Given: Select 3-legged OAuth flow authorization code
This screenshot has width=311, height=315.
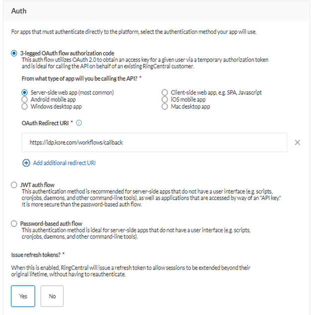Looking at the screenshot, I should pos(14,53).
